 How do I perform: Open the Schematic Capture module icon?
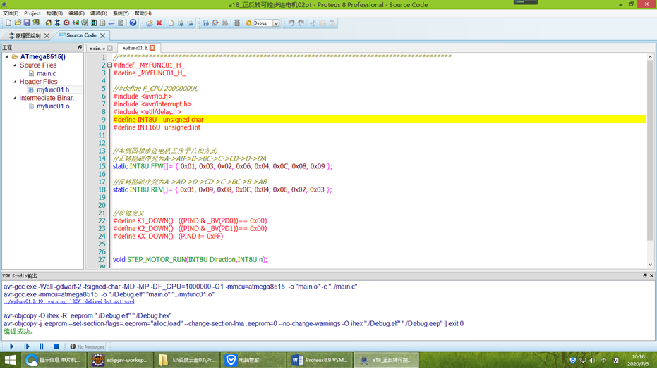click(x=57, y=23)
